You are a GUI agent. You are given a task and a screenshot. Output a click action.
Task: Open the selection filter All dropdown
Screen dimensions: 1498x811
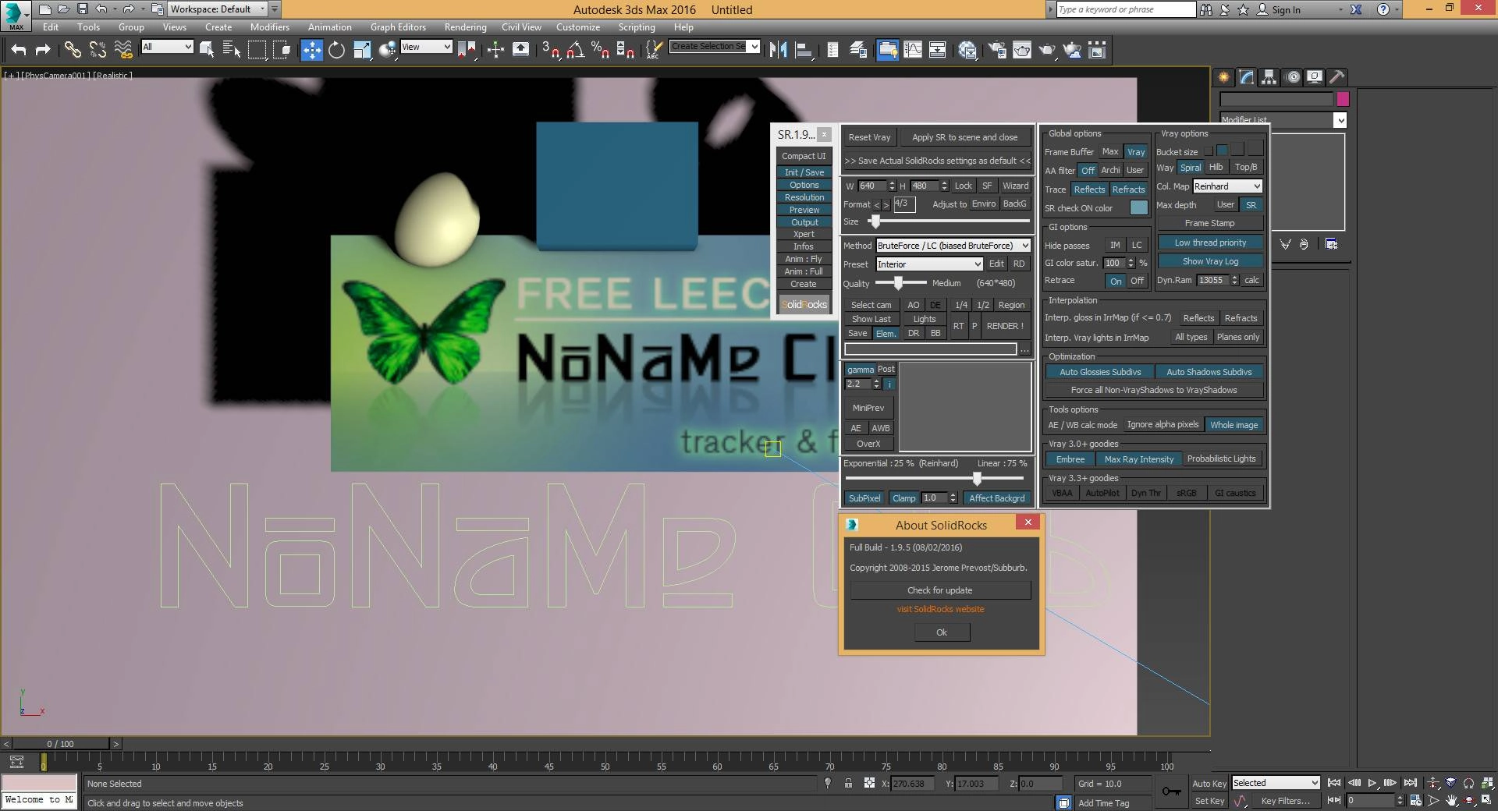167,47
